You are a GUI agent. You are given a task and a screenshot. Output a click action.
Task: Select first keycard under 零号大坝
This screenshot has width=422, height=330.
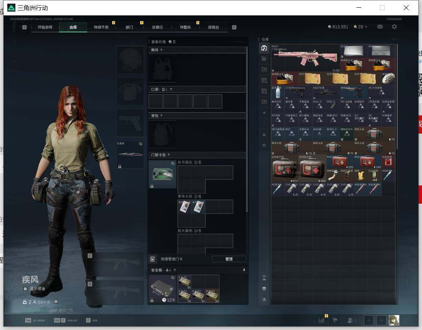[x=184, y=207]
